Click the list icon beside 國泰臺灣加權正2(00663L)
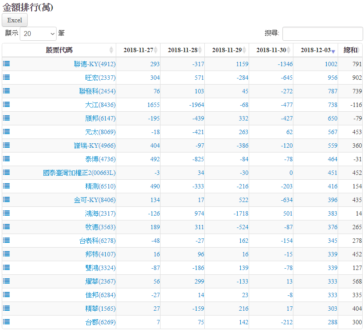364x330 pixels. [x=7, y=172]
